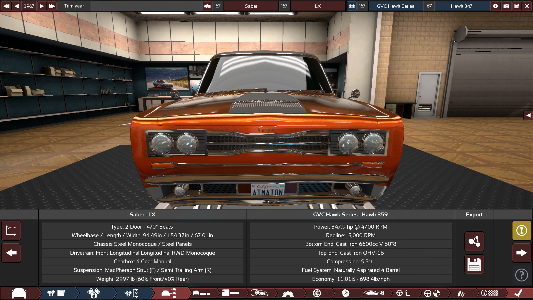Open the interior seat step
The image size is (533, 300).
pos(403,293)
